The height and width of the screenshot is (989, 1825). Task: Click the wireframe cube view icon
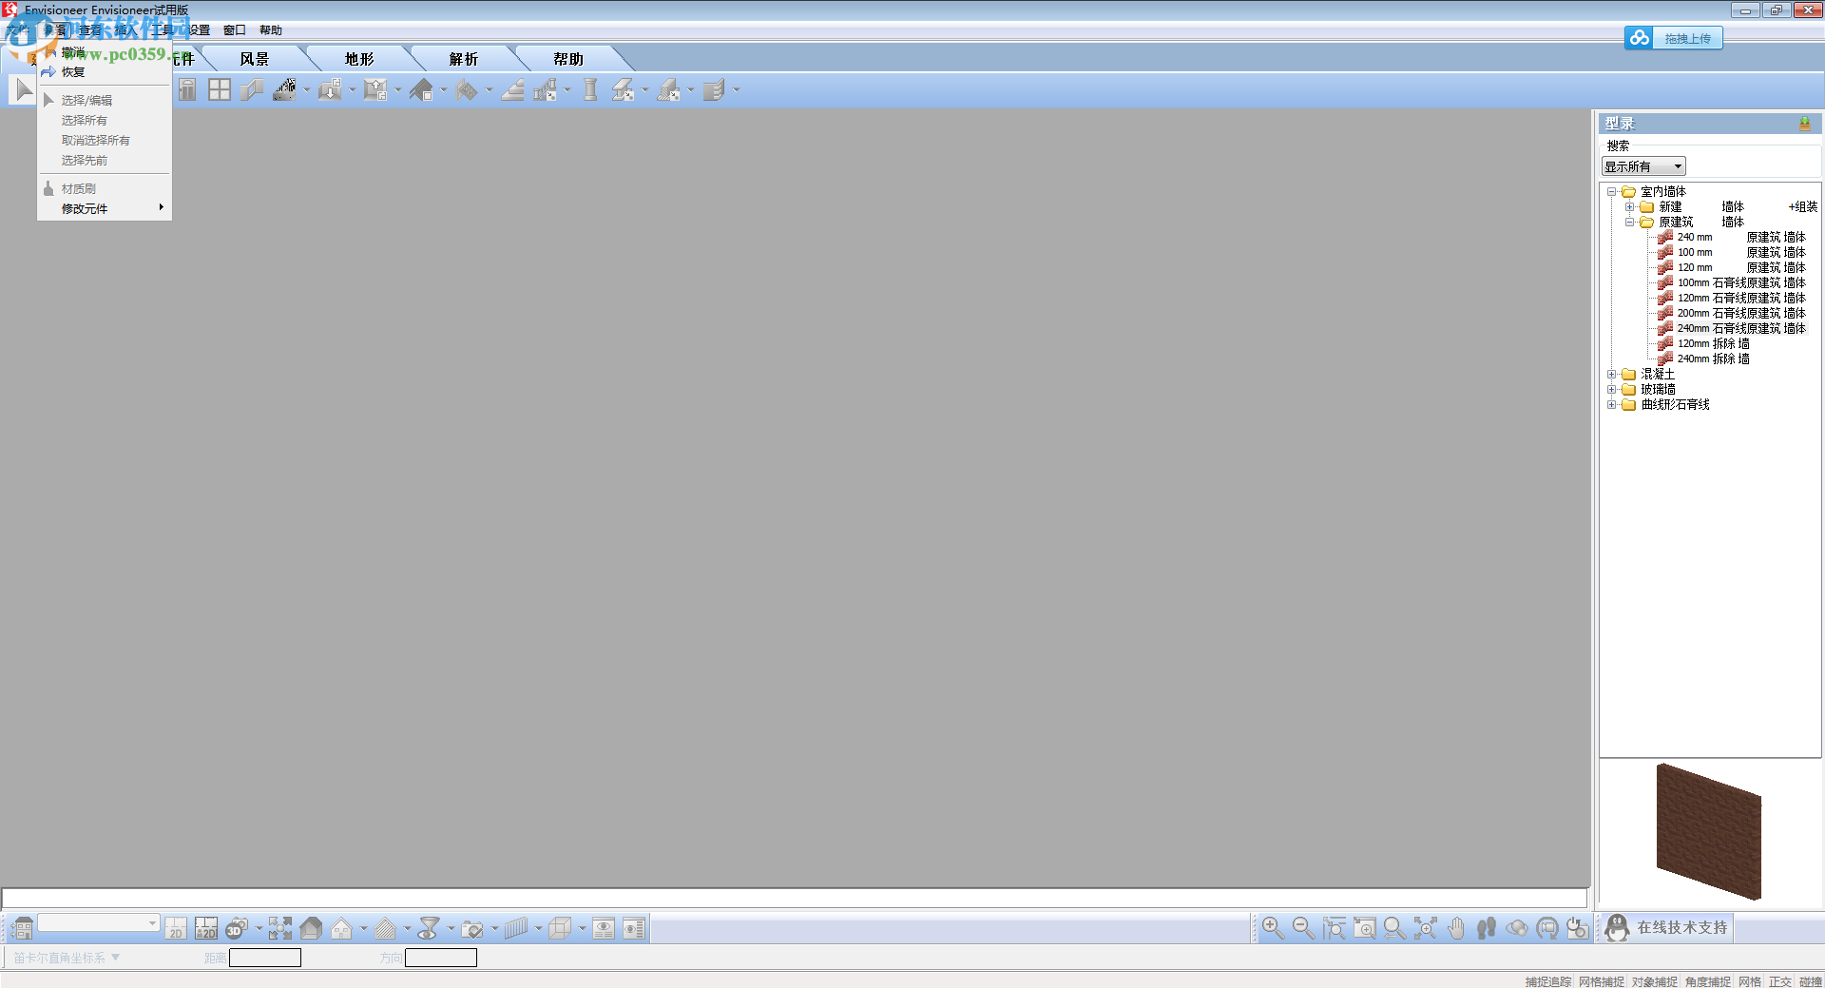pos(561,928)
